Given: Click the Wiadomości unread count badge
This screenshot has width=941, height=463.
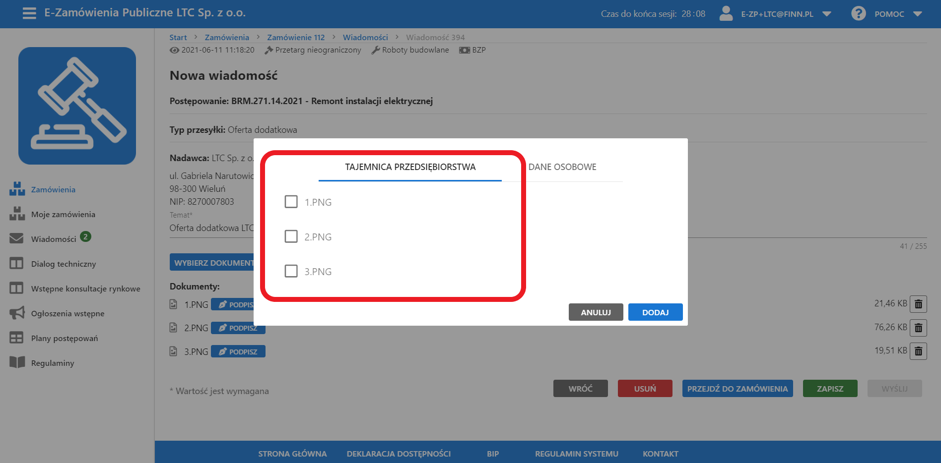Looking at the screenshot, I should (x=85, y=236).
